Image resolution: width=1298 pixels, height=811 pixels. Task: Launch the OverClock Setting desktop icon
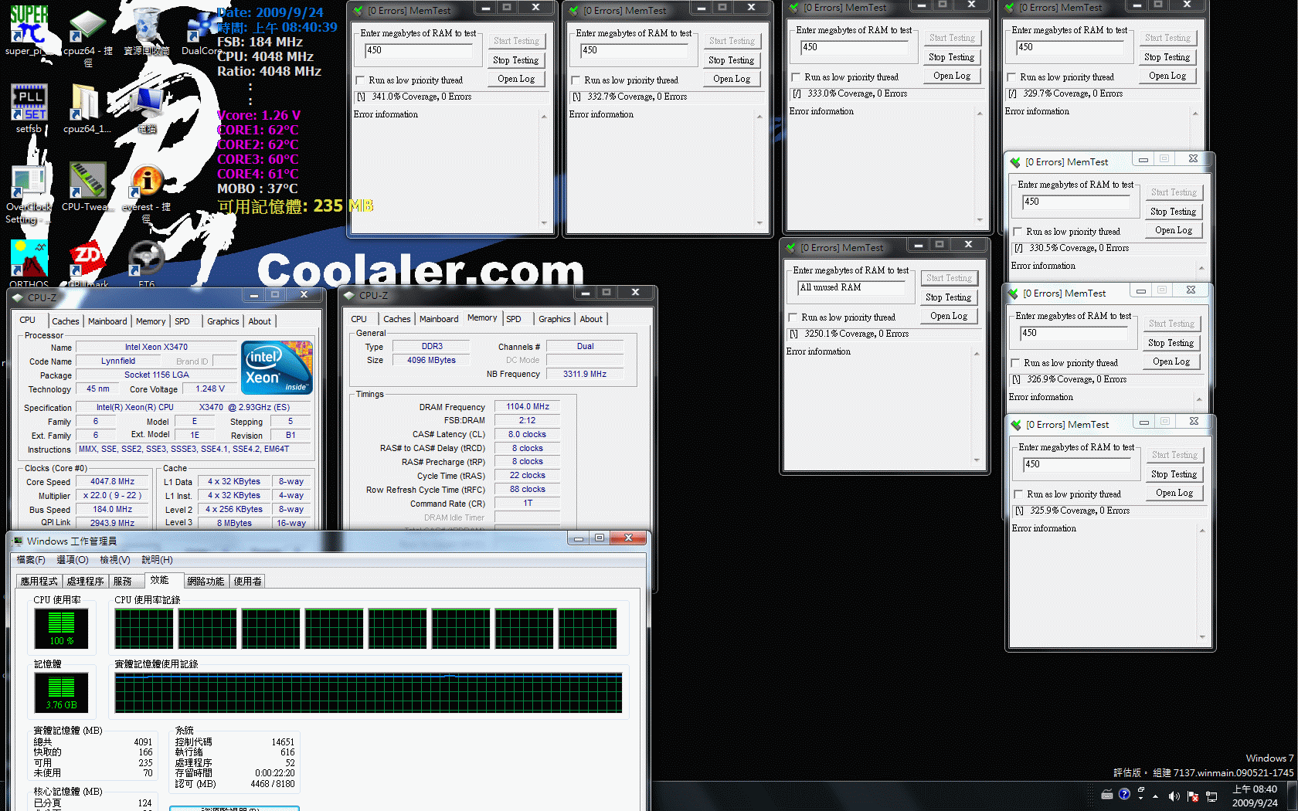(x=29, y=193)
